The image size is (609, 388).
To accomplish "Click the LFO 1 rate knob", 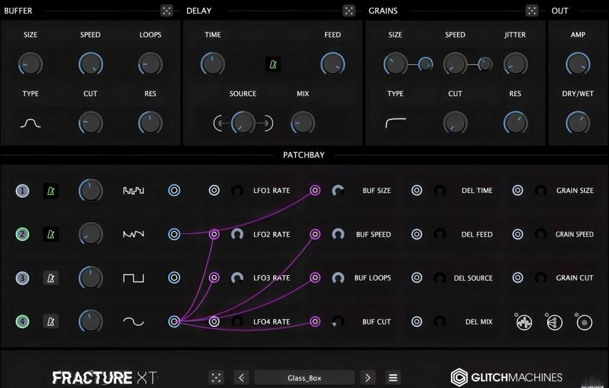I will pyautogui.click(x=90, y=191).
